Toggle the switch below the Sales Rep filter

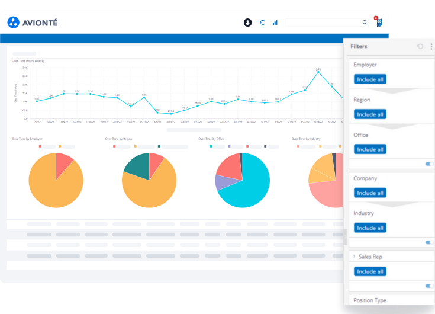pos(428,286)
